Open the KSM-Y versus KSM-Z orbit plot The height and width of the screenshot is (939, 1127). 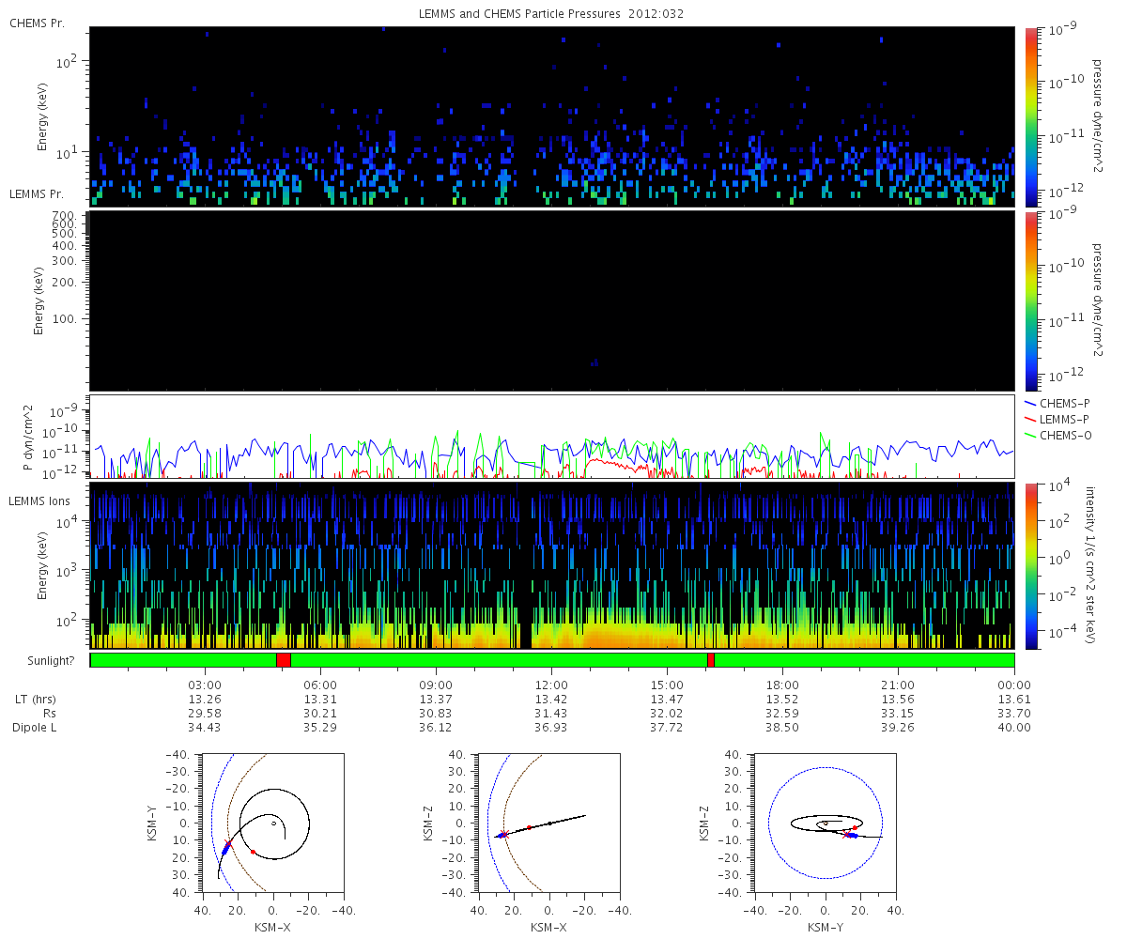click(826, 822)
